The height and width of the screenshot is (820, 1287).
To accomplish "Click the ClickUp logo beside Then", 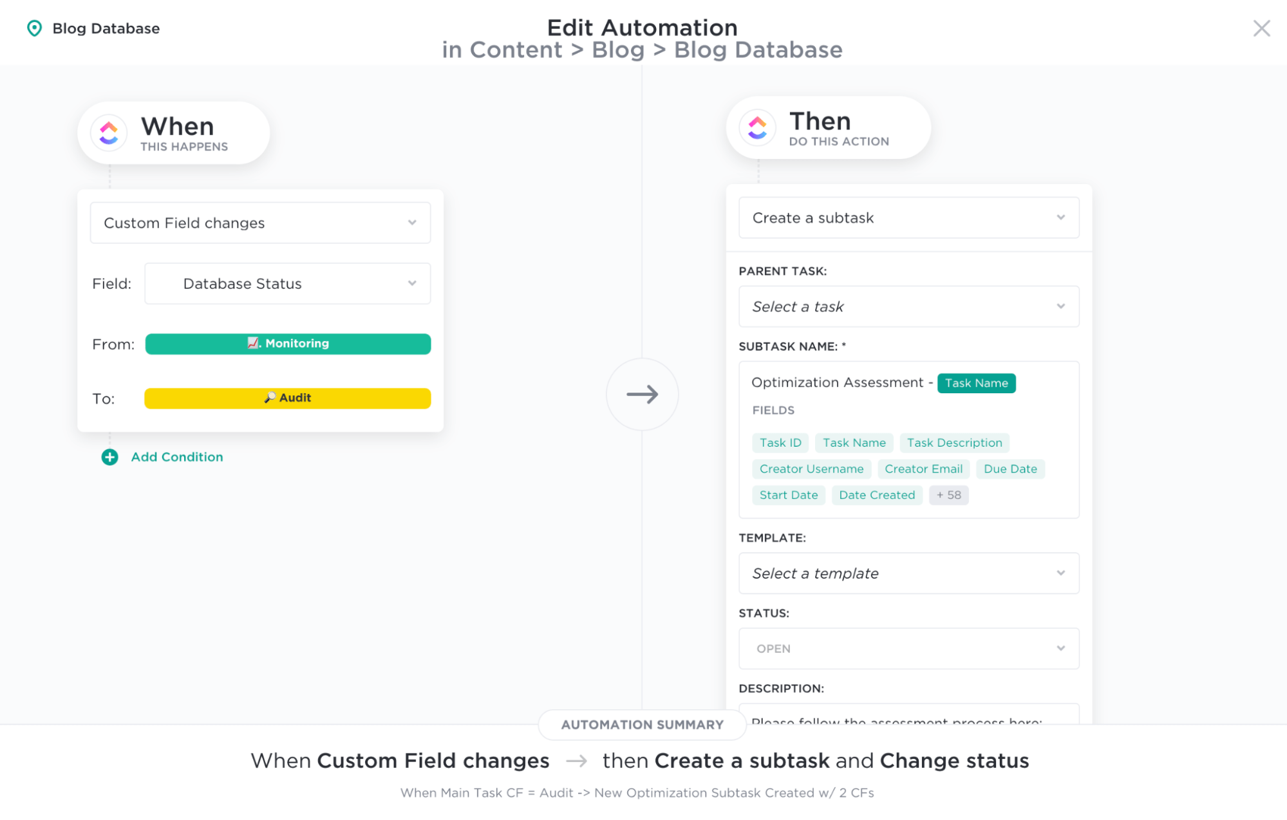I will pos(757,127).
